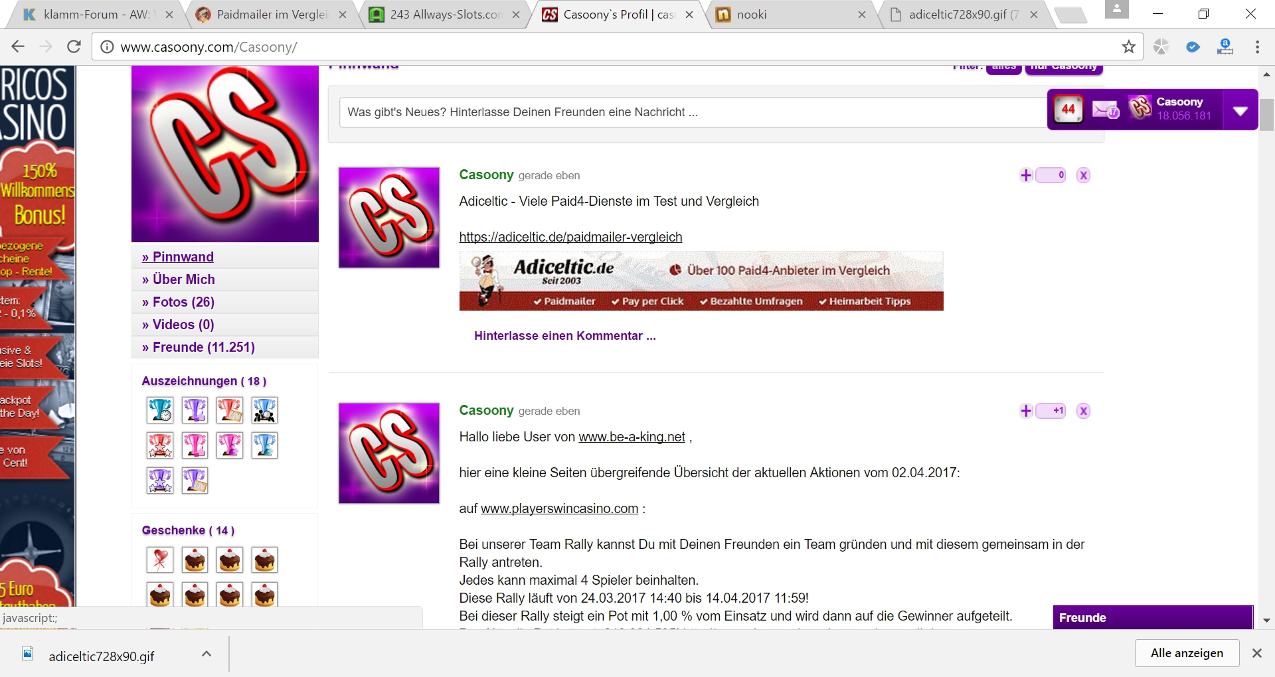Click Alle anzeigen to show all downloads
This screenshot has width=1275, height=677.
1187,653
